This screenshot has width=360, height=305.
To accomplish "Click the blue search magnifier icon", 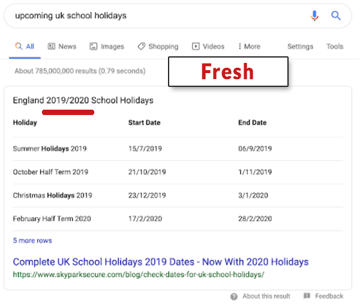I will point(336,16).
